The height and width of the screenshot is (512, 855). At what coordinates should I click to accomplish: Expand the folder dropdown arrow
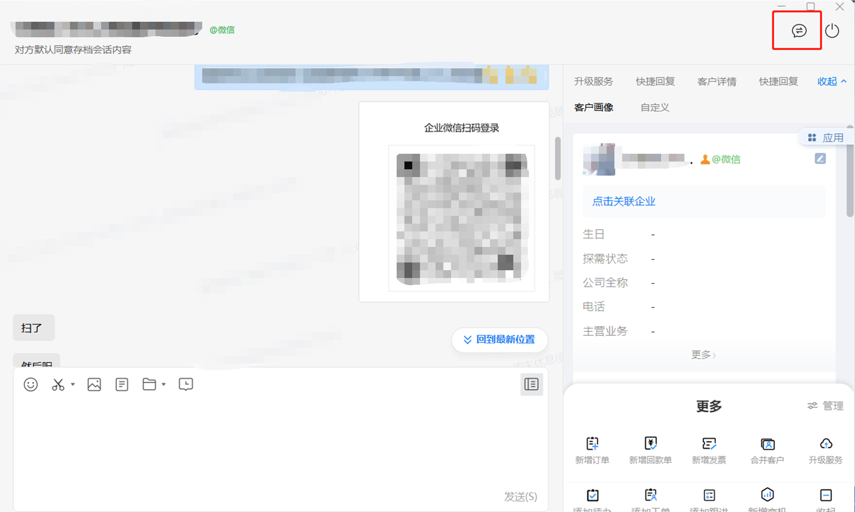(163, 384)
